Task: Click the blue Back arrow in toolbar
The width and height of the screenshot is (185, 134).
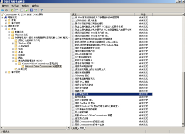Action: point(2,10)
